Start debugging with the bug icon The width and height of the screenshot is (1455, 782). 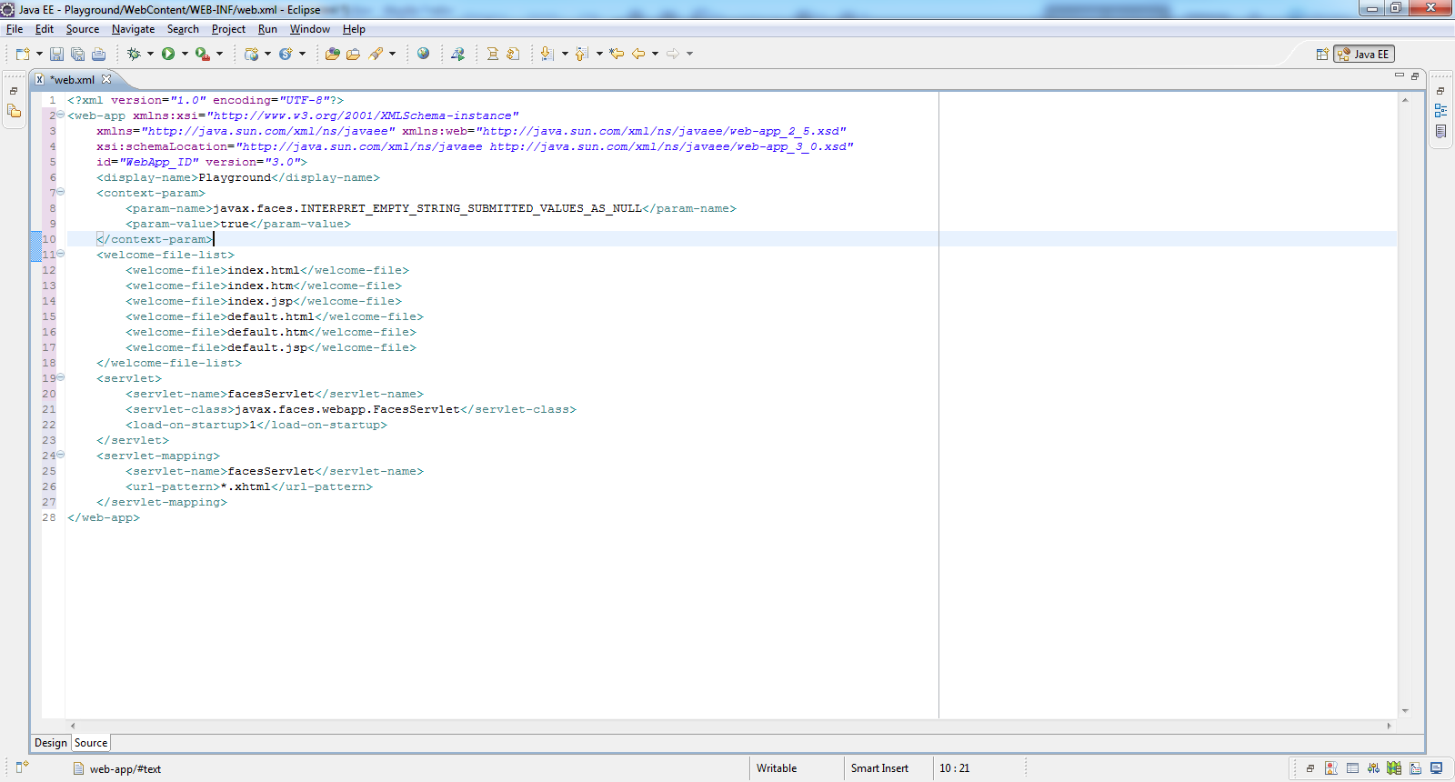pos(134,54)
